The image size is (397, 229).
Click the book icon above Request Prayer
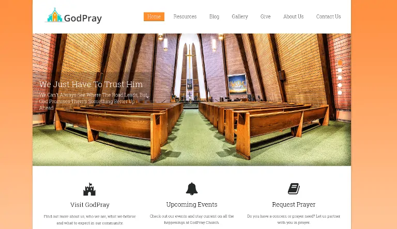(x=294, y=189)
